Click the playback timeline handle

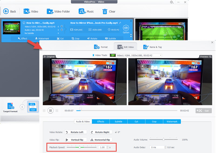pos(80,109)
